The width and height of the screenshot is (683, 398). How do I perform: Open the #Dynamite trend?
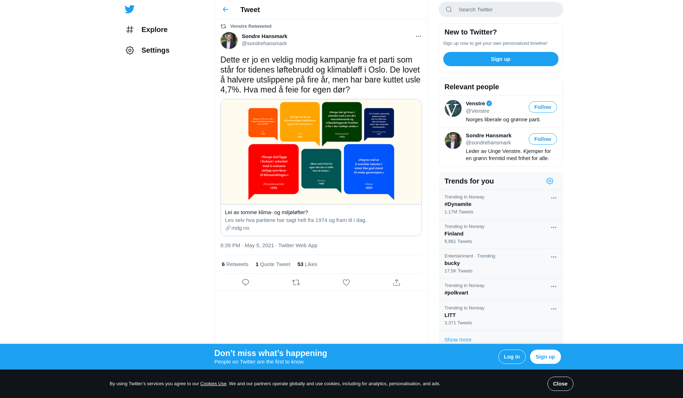point(501,205)
